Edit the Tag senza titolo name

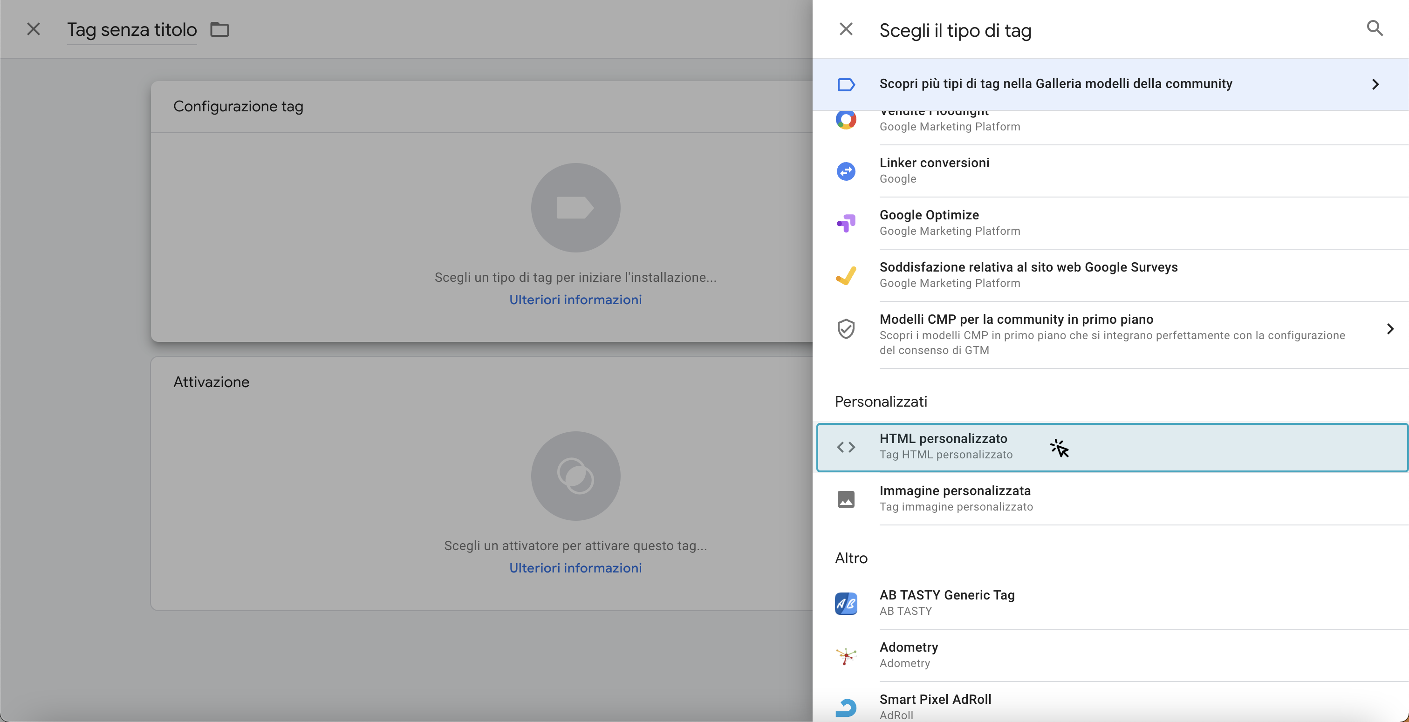[x=131, y=29]
